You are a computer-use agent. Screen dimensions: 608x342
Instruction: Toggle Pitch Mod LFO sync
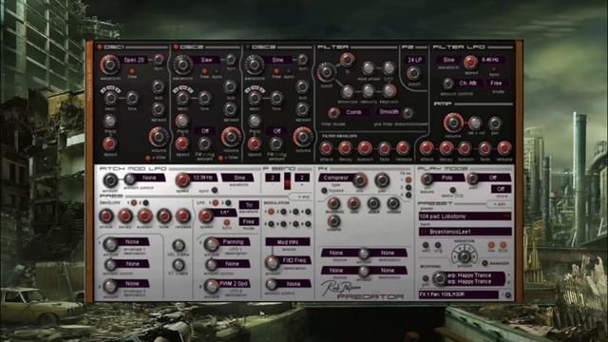[x=214, y=190]
